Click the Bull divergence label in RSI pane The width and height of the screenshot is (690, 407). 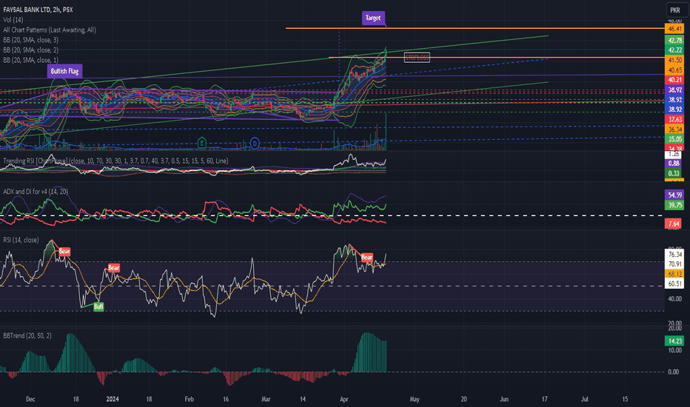point(98,306)
